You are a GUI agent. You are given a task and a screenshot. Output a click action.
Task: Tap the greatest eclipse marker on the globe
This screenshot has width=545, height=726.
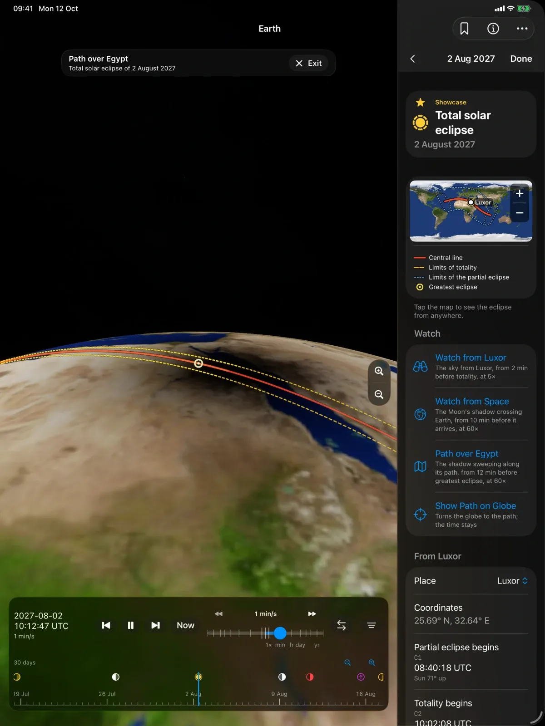tap(198, 363)
